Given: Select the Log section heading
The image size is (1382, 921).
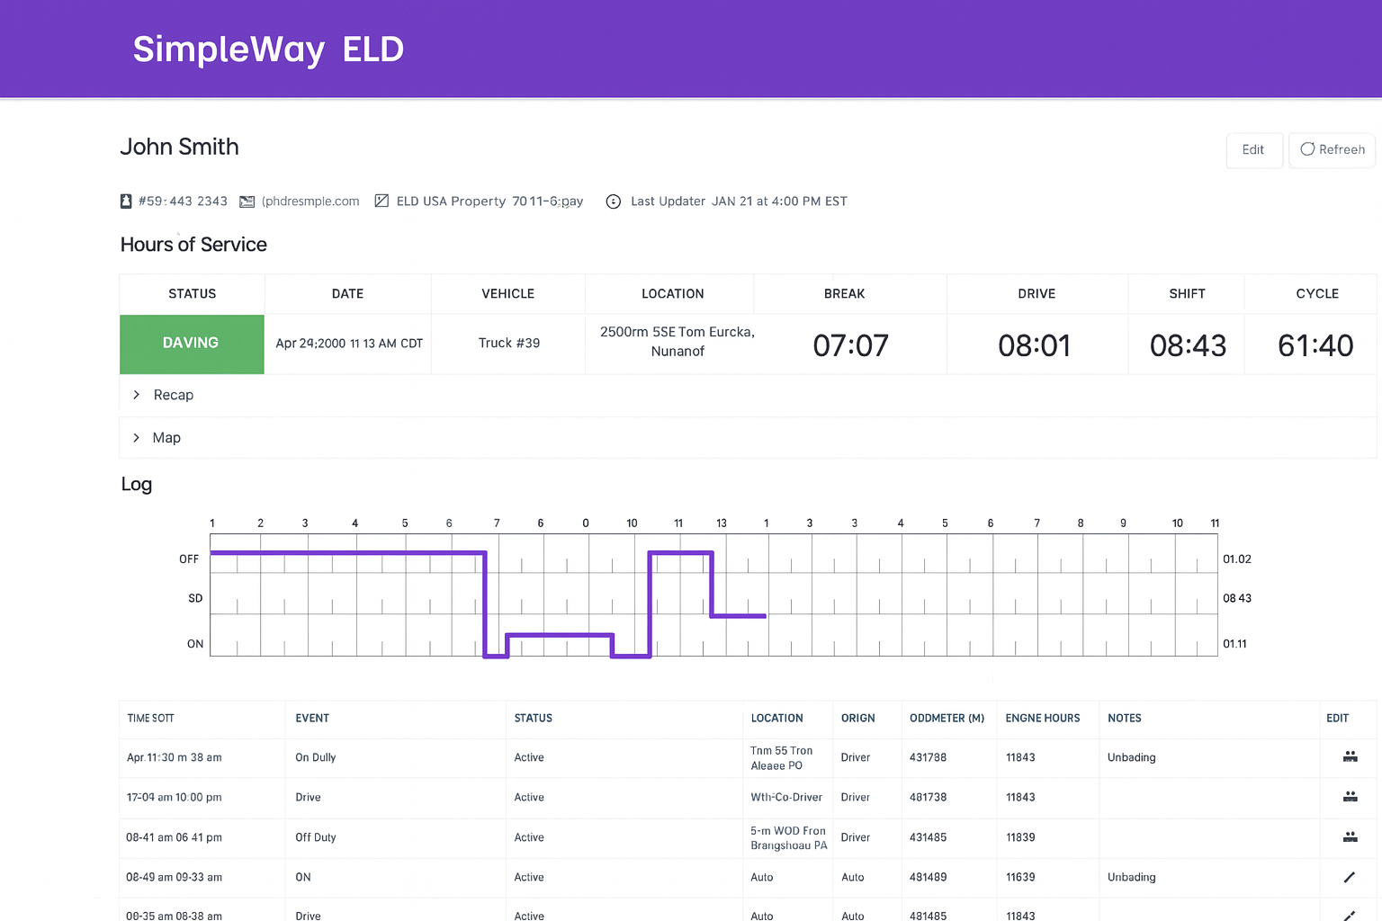Looking at the screenshot, I should click(x=136, y=485).
